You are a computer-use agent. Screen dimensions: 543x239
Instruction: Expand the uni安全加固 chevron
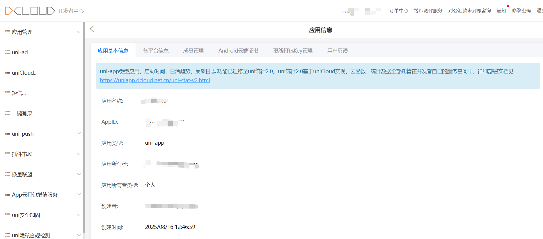(x=79, y=215)
